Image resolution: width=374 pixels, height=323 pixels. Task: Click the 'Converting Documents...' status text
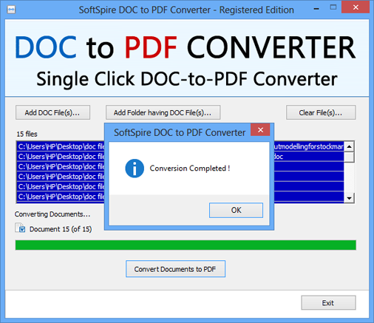point(52,214)
